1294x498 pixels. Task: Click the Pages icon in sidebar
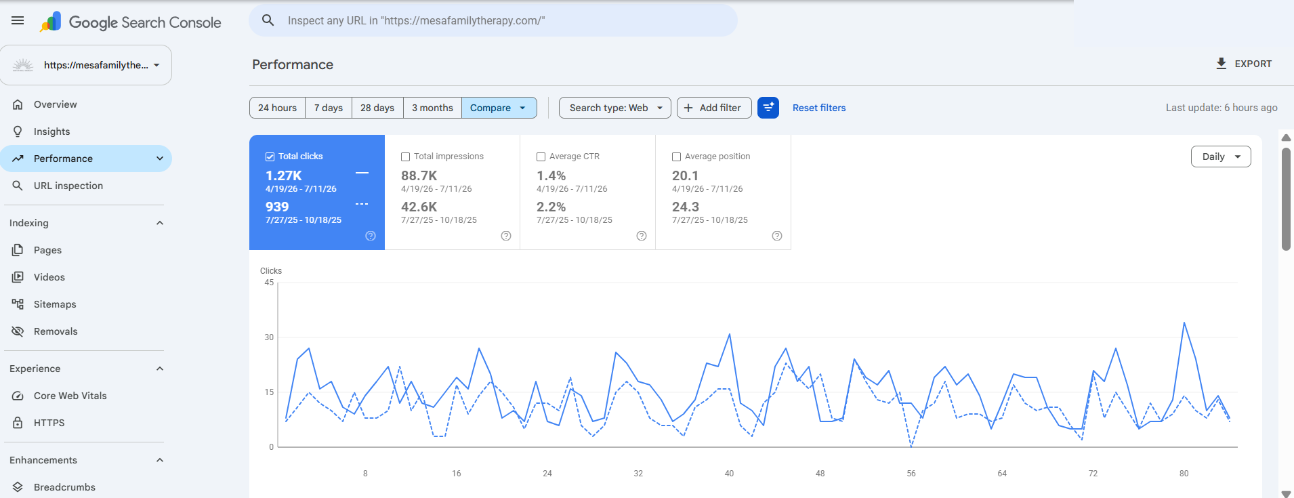[18, 250]
